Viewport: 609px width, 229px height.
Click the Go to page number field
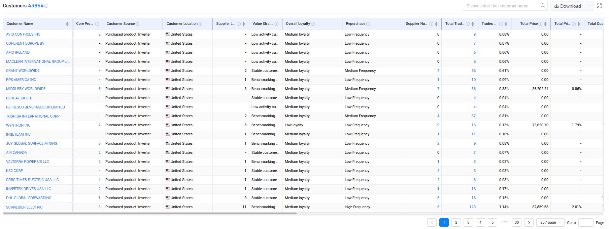[586, 223]
